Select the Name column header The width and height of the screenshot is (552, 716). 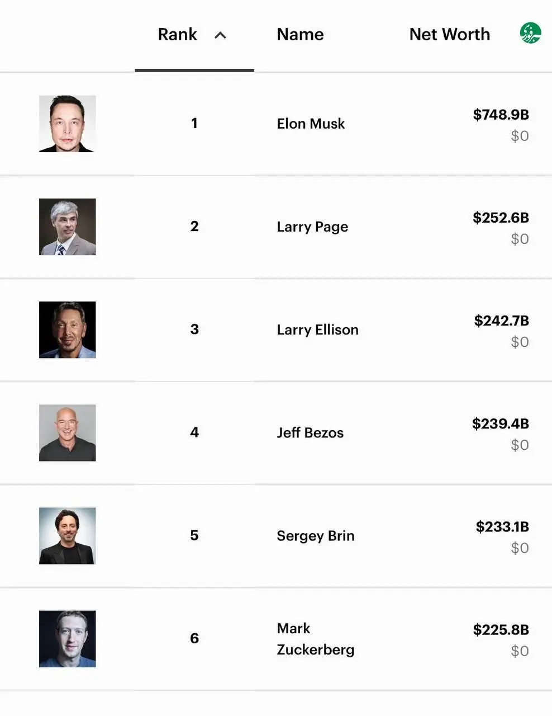[x=300, y=35]
